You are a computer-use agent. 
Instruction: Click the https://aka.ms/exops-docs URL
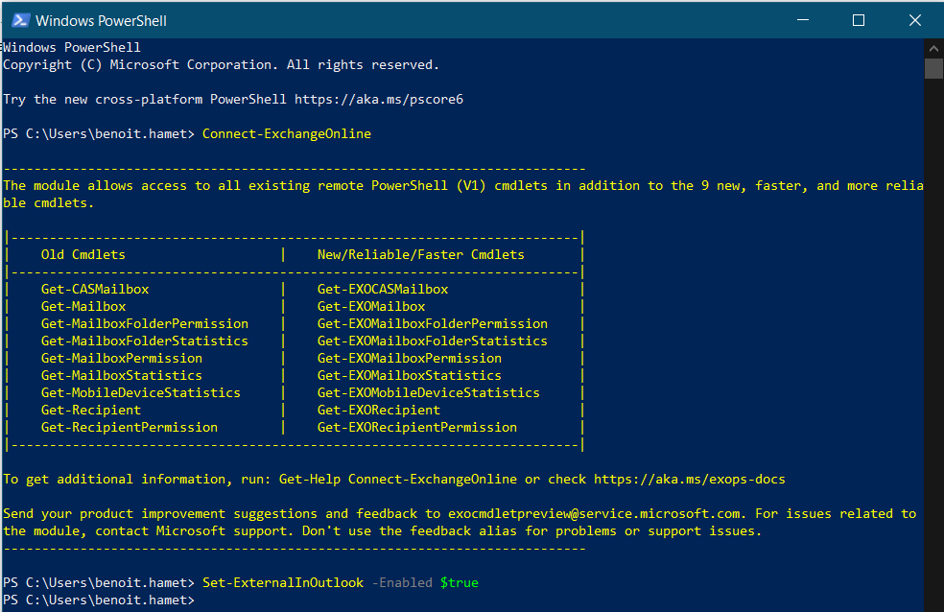pyautogui.click(x=689, y=480)
